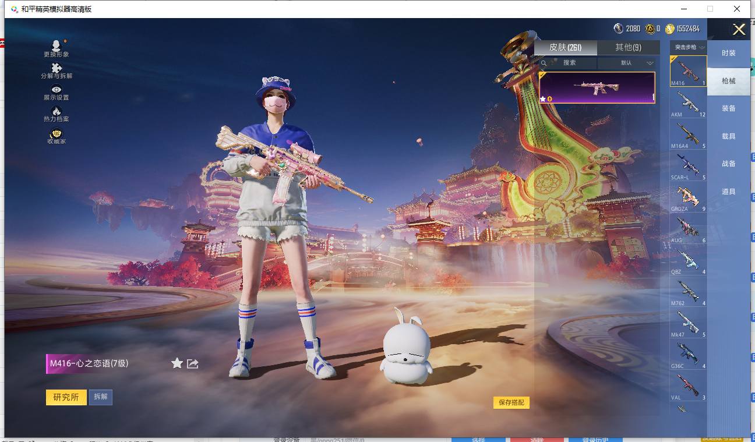Viewport: 755px width, 442px height.
Task: Close the emulator window
Action: coord(737,9)
